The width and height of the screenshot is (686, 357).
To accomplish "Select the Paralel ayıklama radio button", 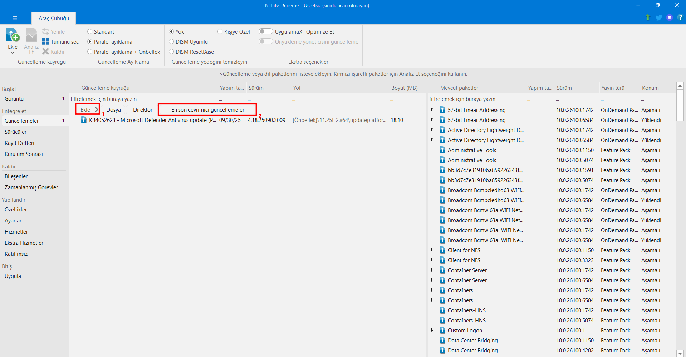I will [90, 41].
